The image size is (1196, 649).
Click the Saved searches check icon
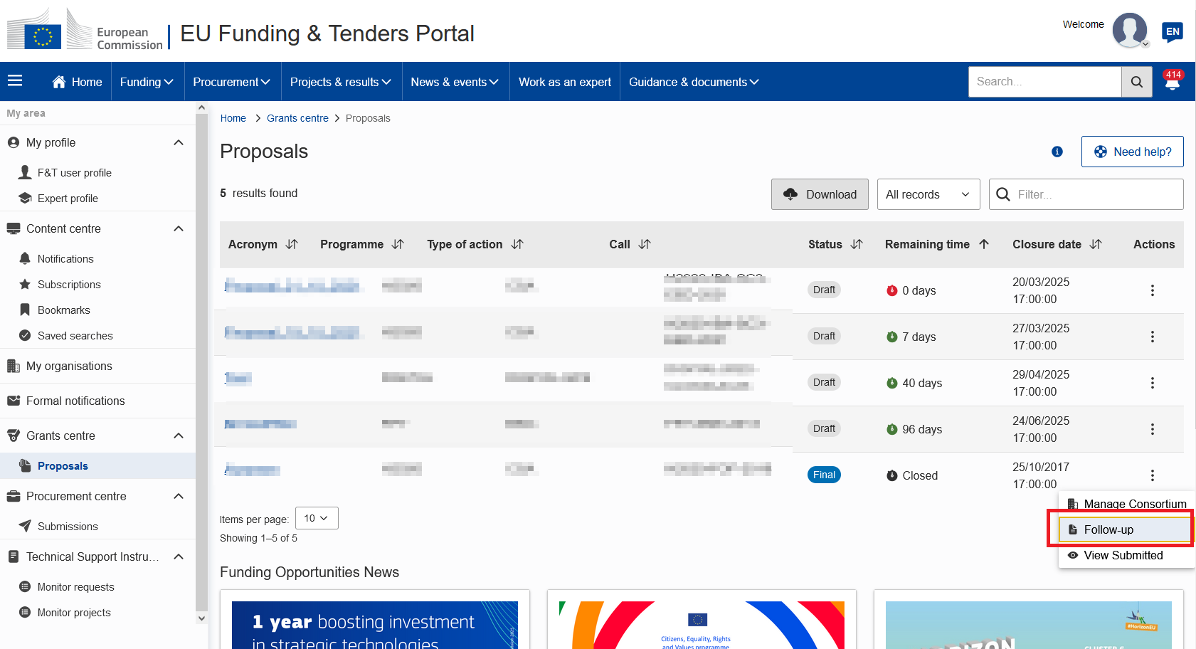tap(25, 335)
